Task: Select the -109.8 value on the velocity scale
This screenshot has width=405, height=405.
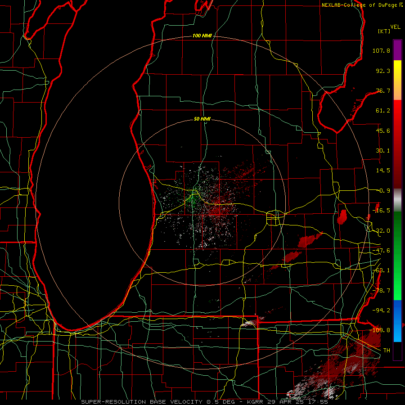Action: click(380, 330)
